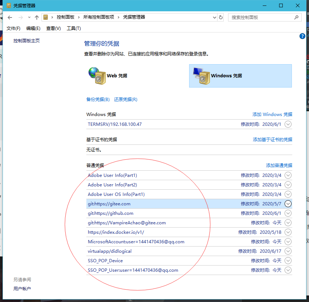Click the up-one-level arrow icon

pyautogui.click(x=36, y=18)
